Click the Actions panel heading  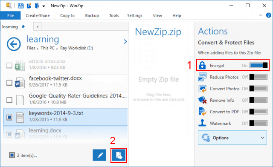213,32
